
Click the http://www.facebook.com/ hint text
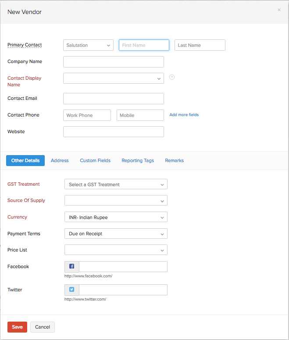(x=88, y=276)
